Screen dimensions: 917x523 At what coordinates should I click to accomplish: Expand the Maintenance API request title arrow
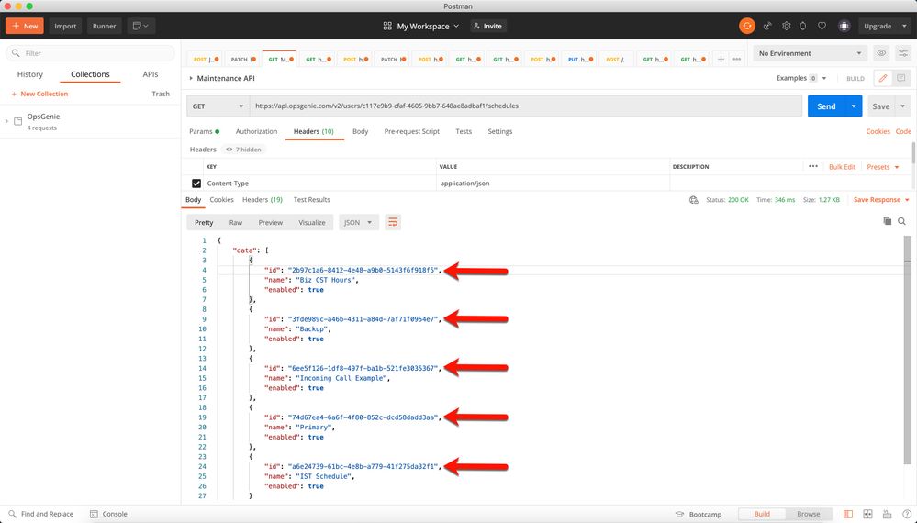click(191, 78)
